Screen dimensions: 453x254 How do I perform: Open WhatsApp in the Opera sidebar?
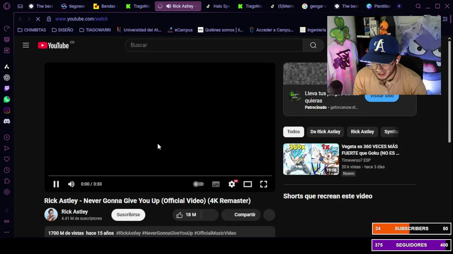point(7,99)
